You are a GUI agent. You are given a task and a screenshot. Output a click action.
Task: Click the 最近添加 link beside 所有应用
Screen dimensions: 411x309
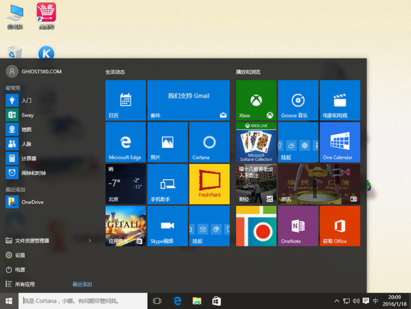point(82,284)
